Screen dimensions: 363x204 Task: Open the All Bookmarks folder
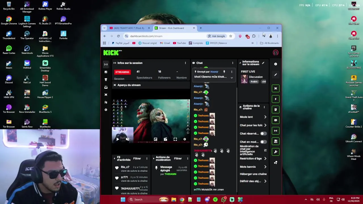[x=269, y=43]
